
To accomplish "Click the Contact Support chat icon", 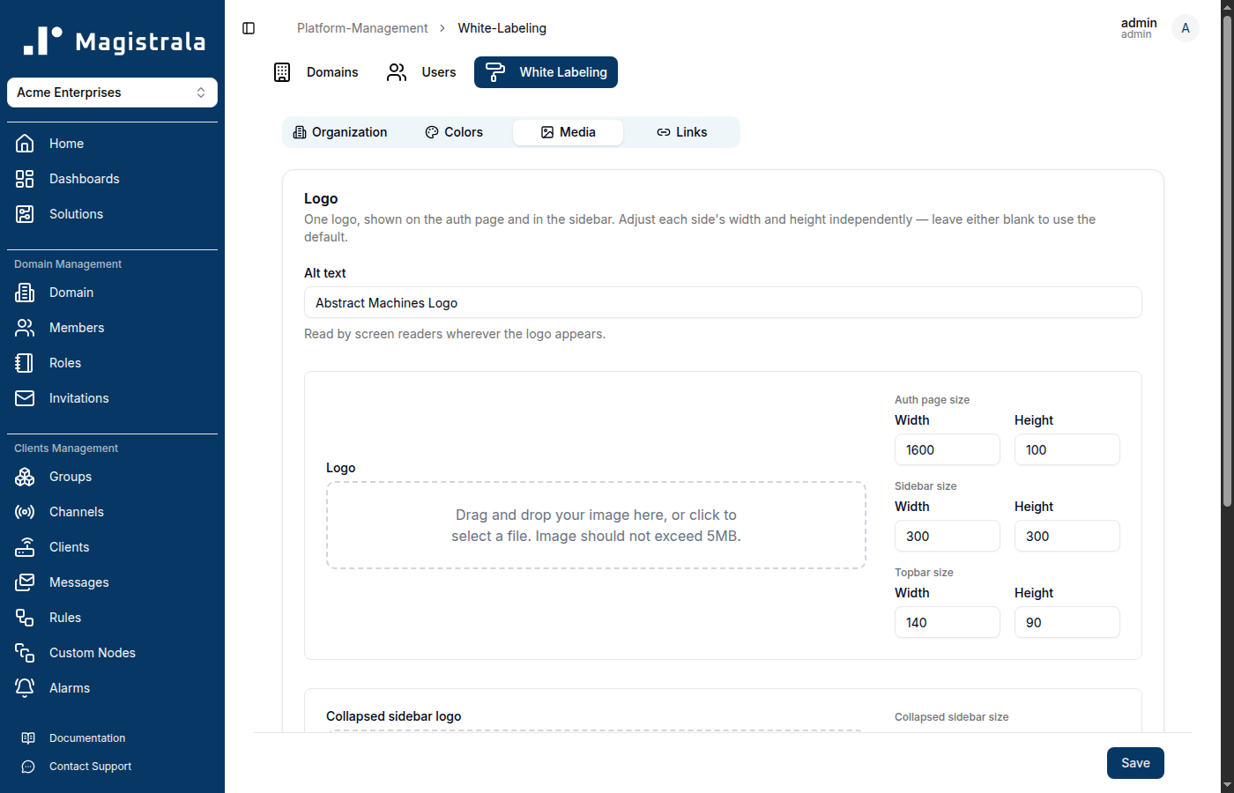I will [28, 767].
